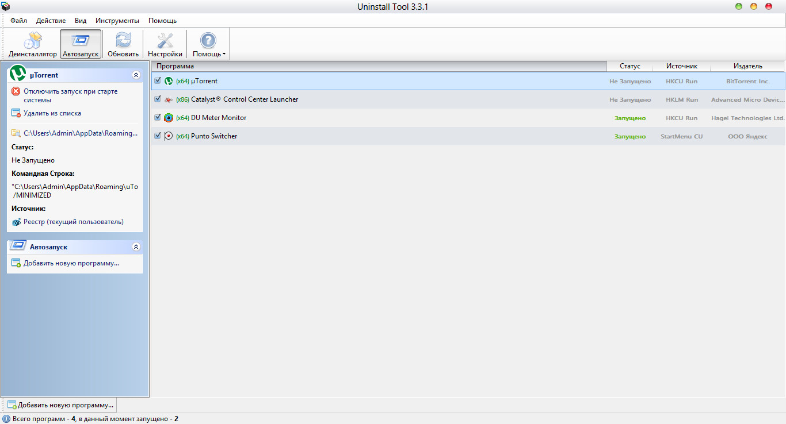Sort list by Статус column header
This screenshot has width=786, height=424.
[629, 66]
